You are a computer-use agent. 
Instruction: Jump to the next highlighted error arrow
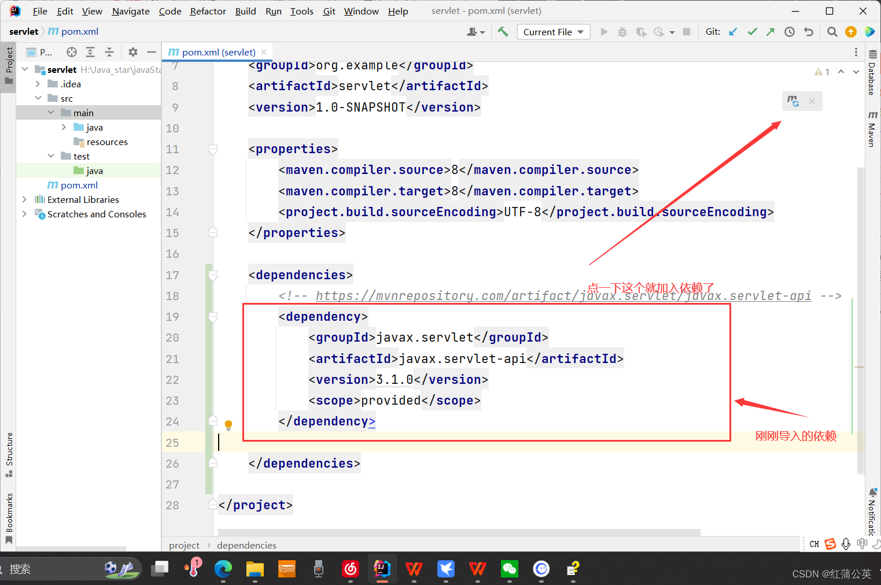856,72
